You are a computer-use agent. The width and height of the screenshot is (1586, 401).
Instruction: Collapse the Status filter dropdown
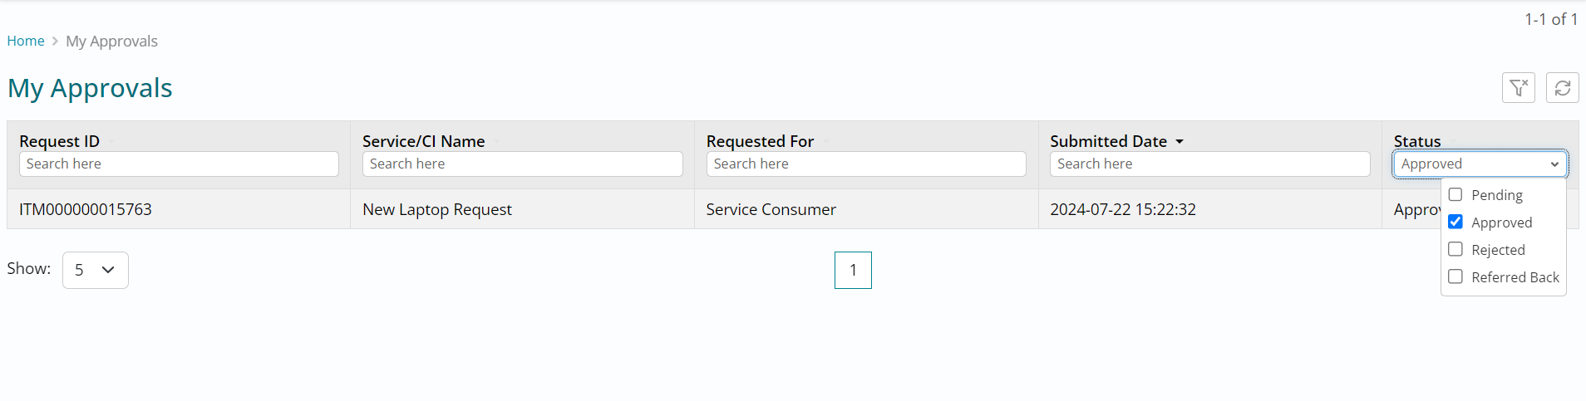click(1480, 164)
